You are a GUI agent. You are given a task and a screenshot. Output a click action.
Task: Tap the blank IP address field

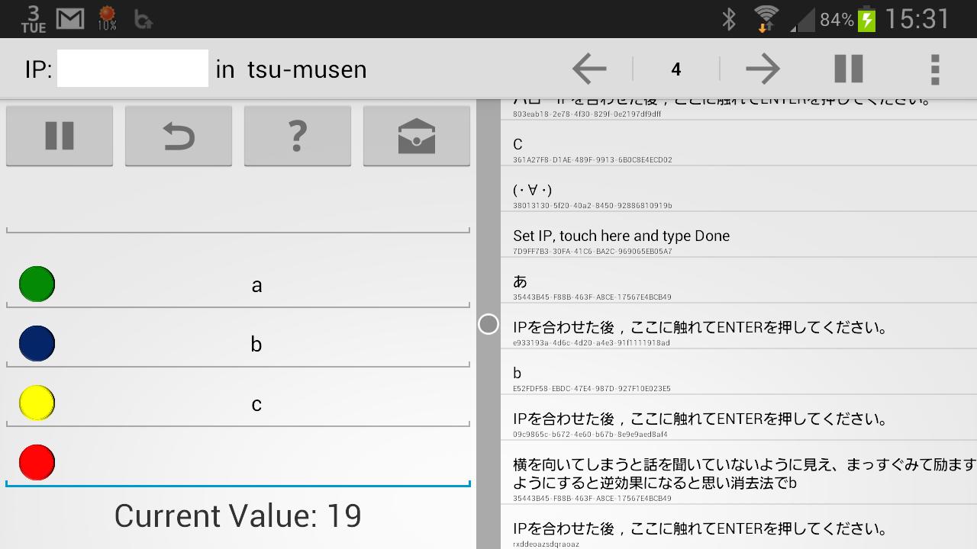[133, 69]
